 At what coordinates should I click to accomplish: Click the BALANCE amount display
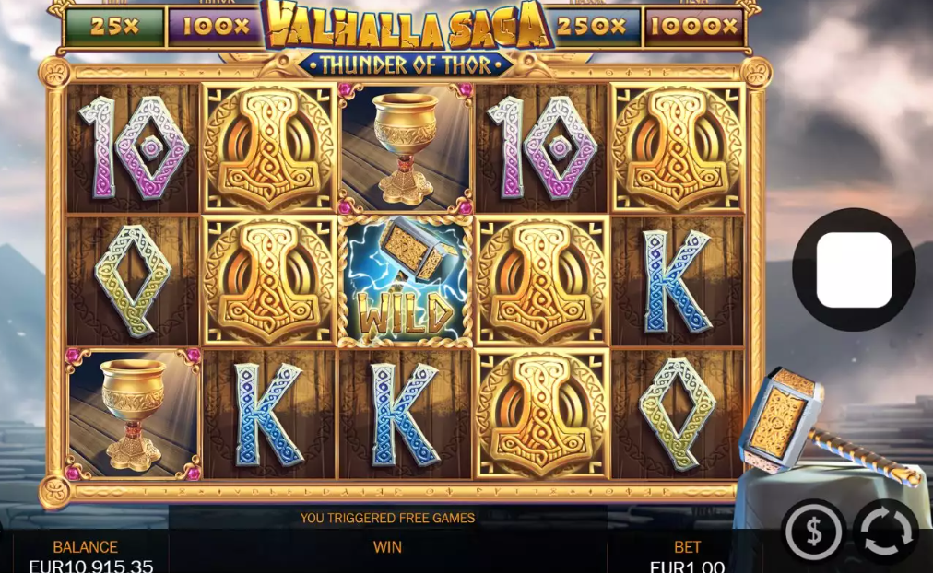[91, 566]
